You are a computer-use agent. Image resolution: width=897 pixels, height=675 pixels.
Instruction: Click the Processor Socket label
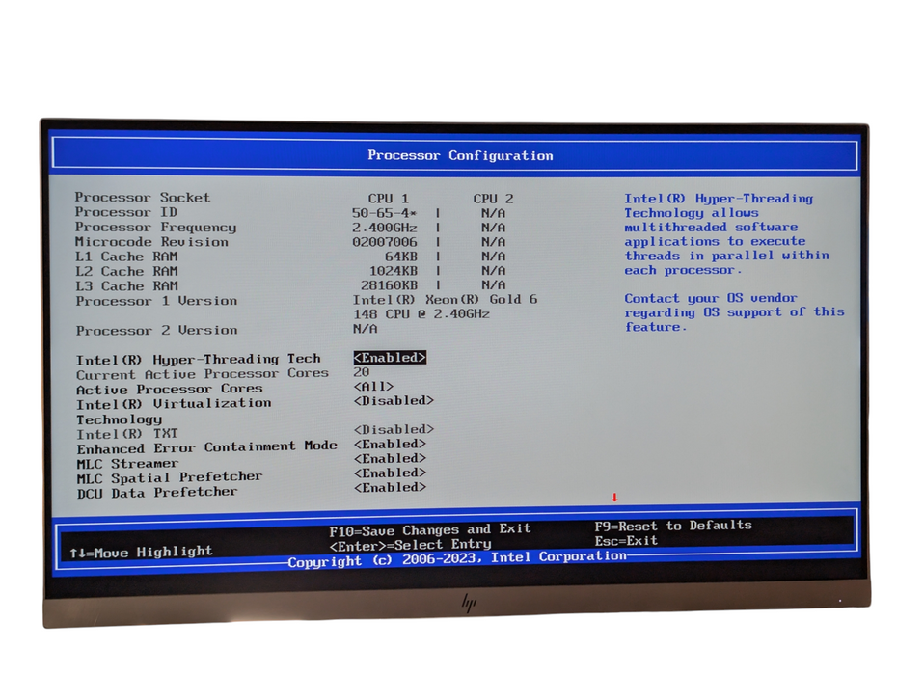(143, 198)
